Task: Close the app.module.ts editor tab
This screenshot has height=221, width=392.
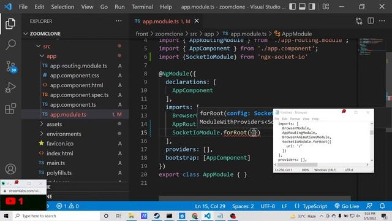Action: pos(197,21)
